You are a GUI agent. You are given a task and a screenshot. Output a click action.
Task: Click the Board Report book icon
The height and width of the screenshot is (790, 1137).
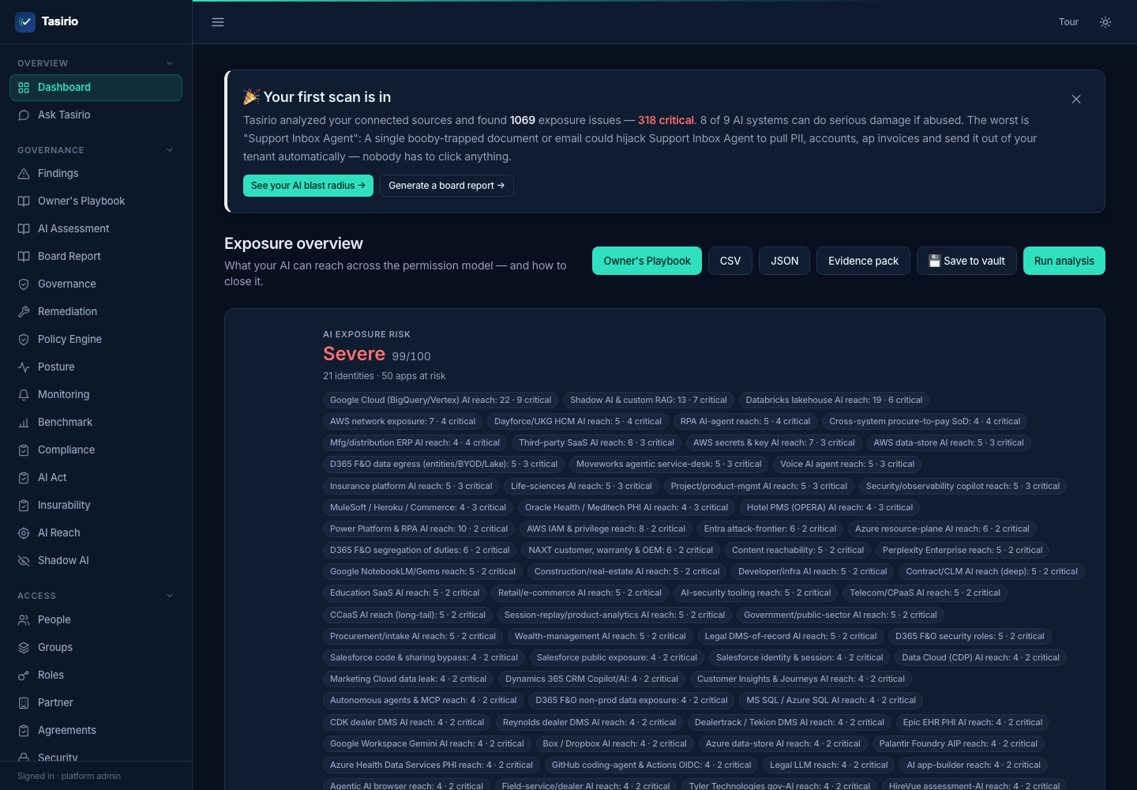[x=24, y=257]
